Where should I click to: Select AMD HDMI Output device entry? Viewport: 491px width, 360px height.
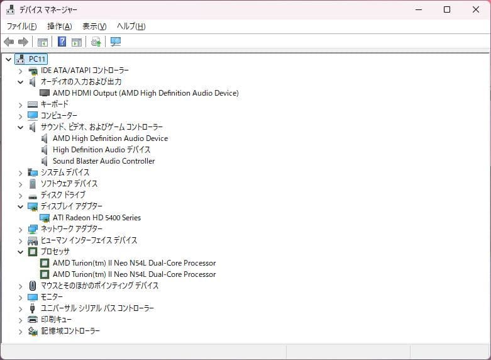146,93
